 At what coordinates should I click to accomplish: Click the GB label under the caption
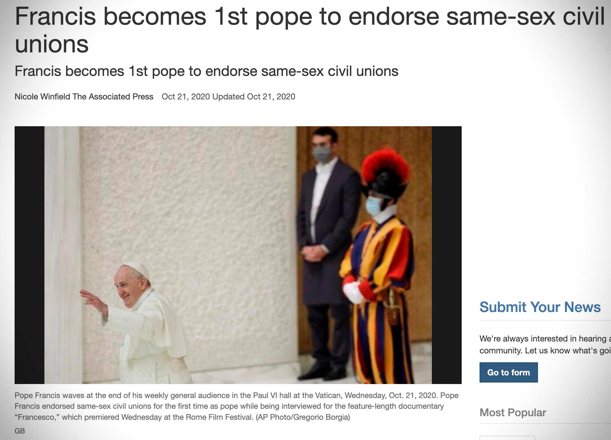(x=20, y=431)
